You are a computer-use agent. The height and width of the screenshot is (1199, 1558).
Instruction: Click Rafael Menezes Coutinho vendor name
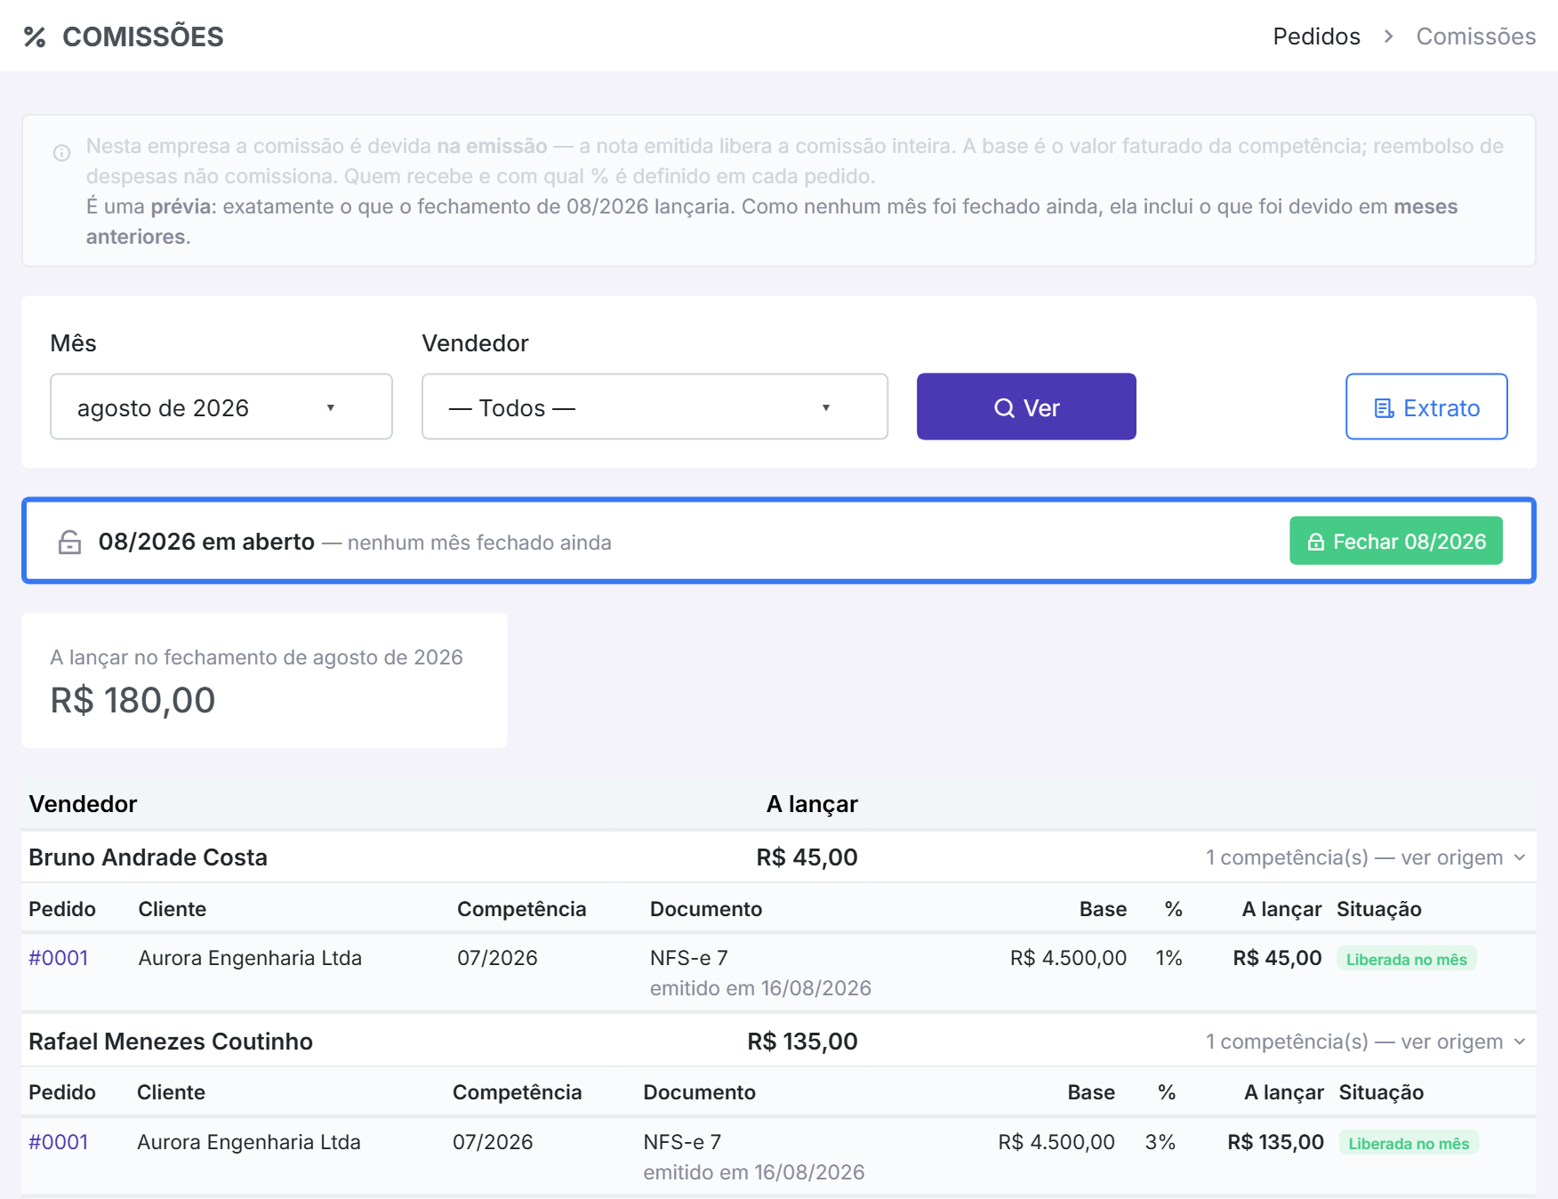coord(171,1042)
